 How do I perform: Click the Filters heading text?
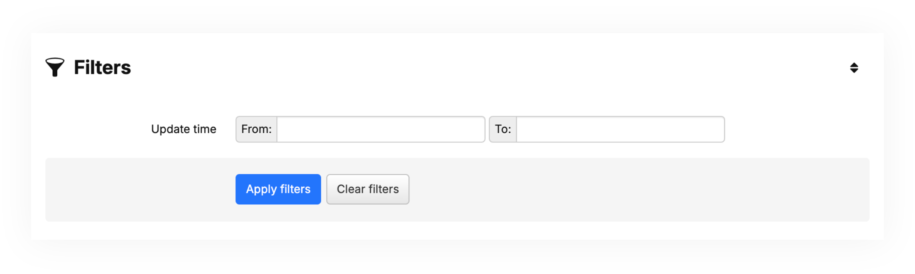tap(102, 67)
